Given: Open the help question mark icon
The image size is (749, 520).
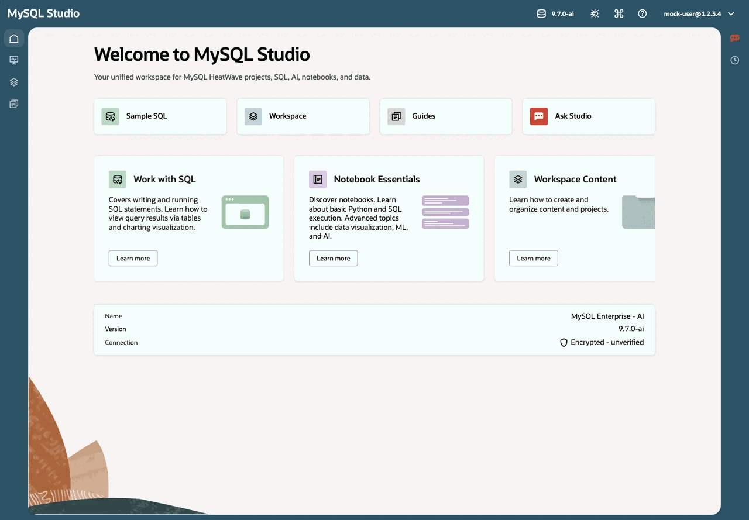Looking at the screenshot, I should pos(643,13).
